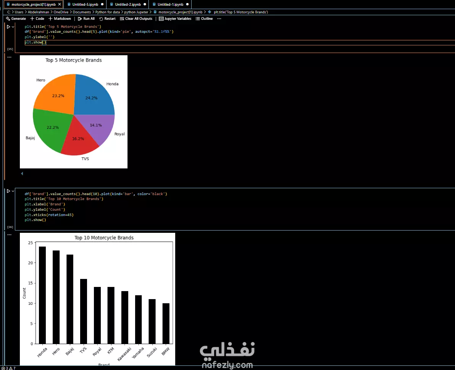Click unsaved dot on Untitled-5.ipynb tab
Viewport: 455px width, 370px height.
coord(102,4)
